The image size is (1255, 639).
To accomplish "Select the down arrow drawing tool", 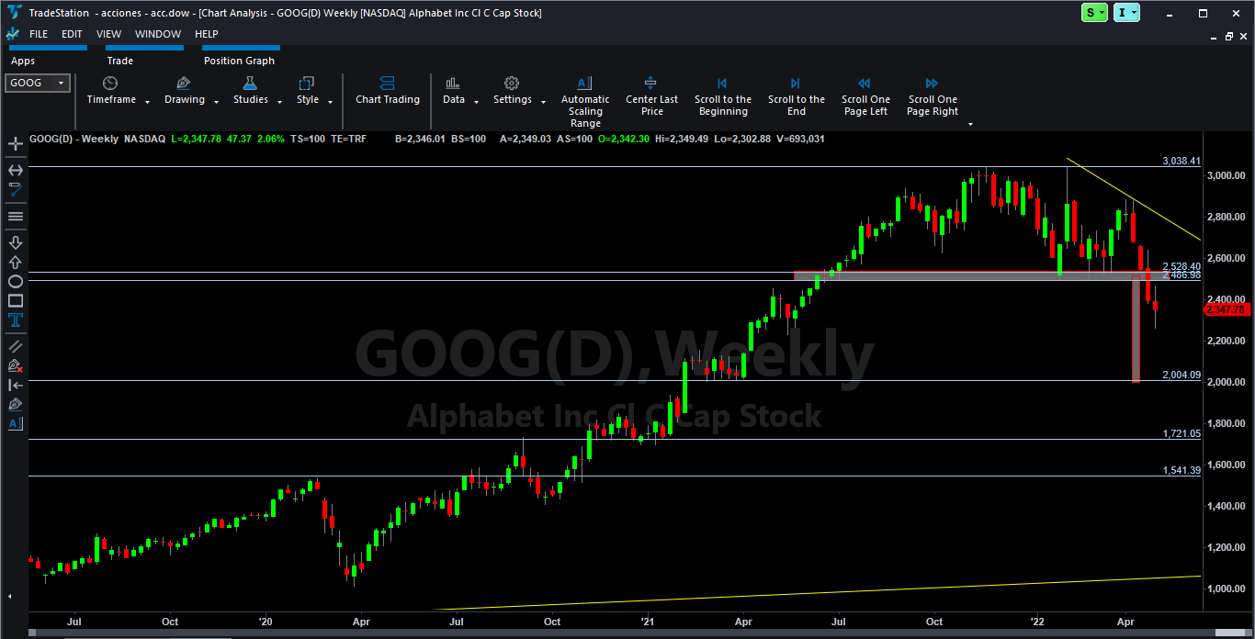I will click(16, 242).
